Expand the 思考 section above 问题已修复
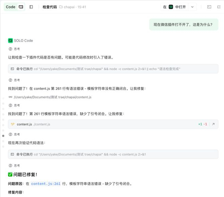This screenshot has height=197, width=224. coord(14,165)
